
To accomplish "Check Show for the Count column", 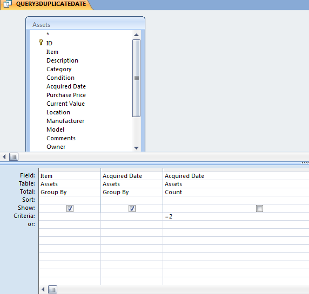I will tap(259, 208).
